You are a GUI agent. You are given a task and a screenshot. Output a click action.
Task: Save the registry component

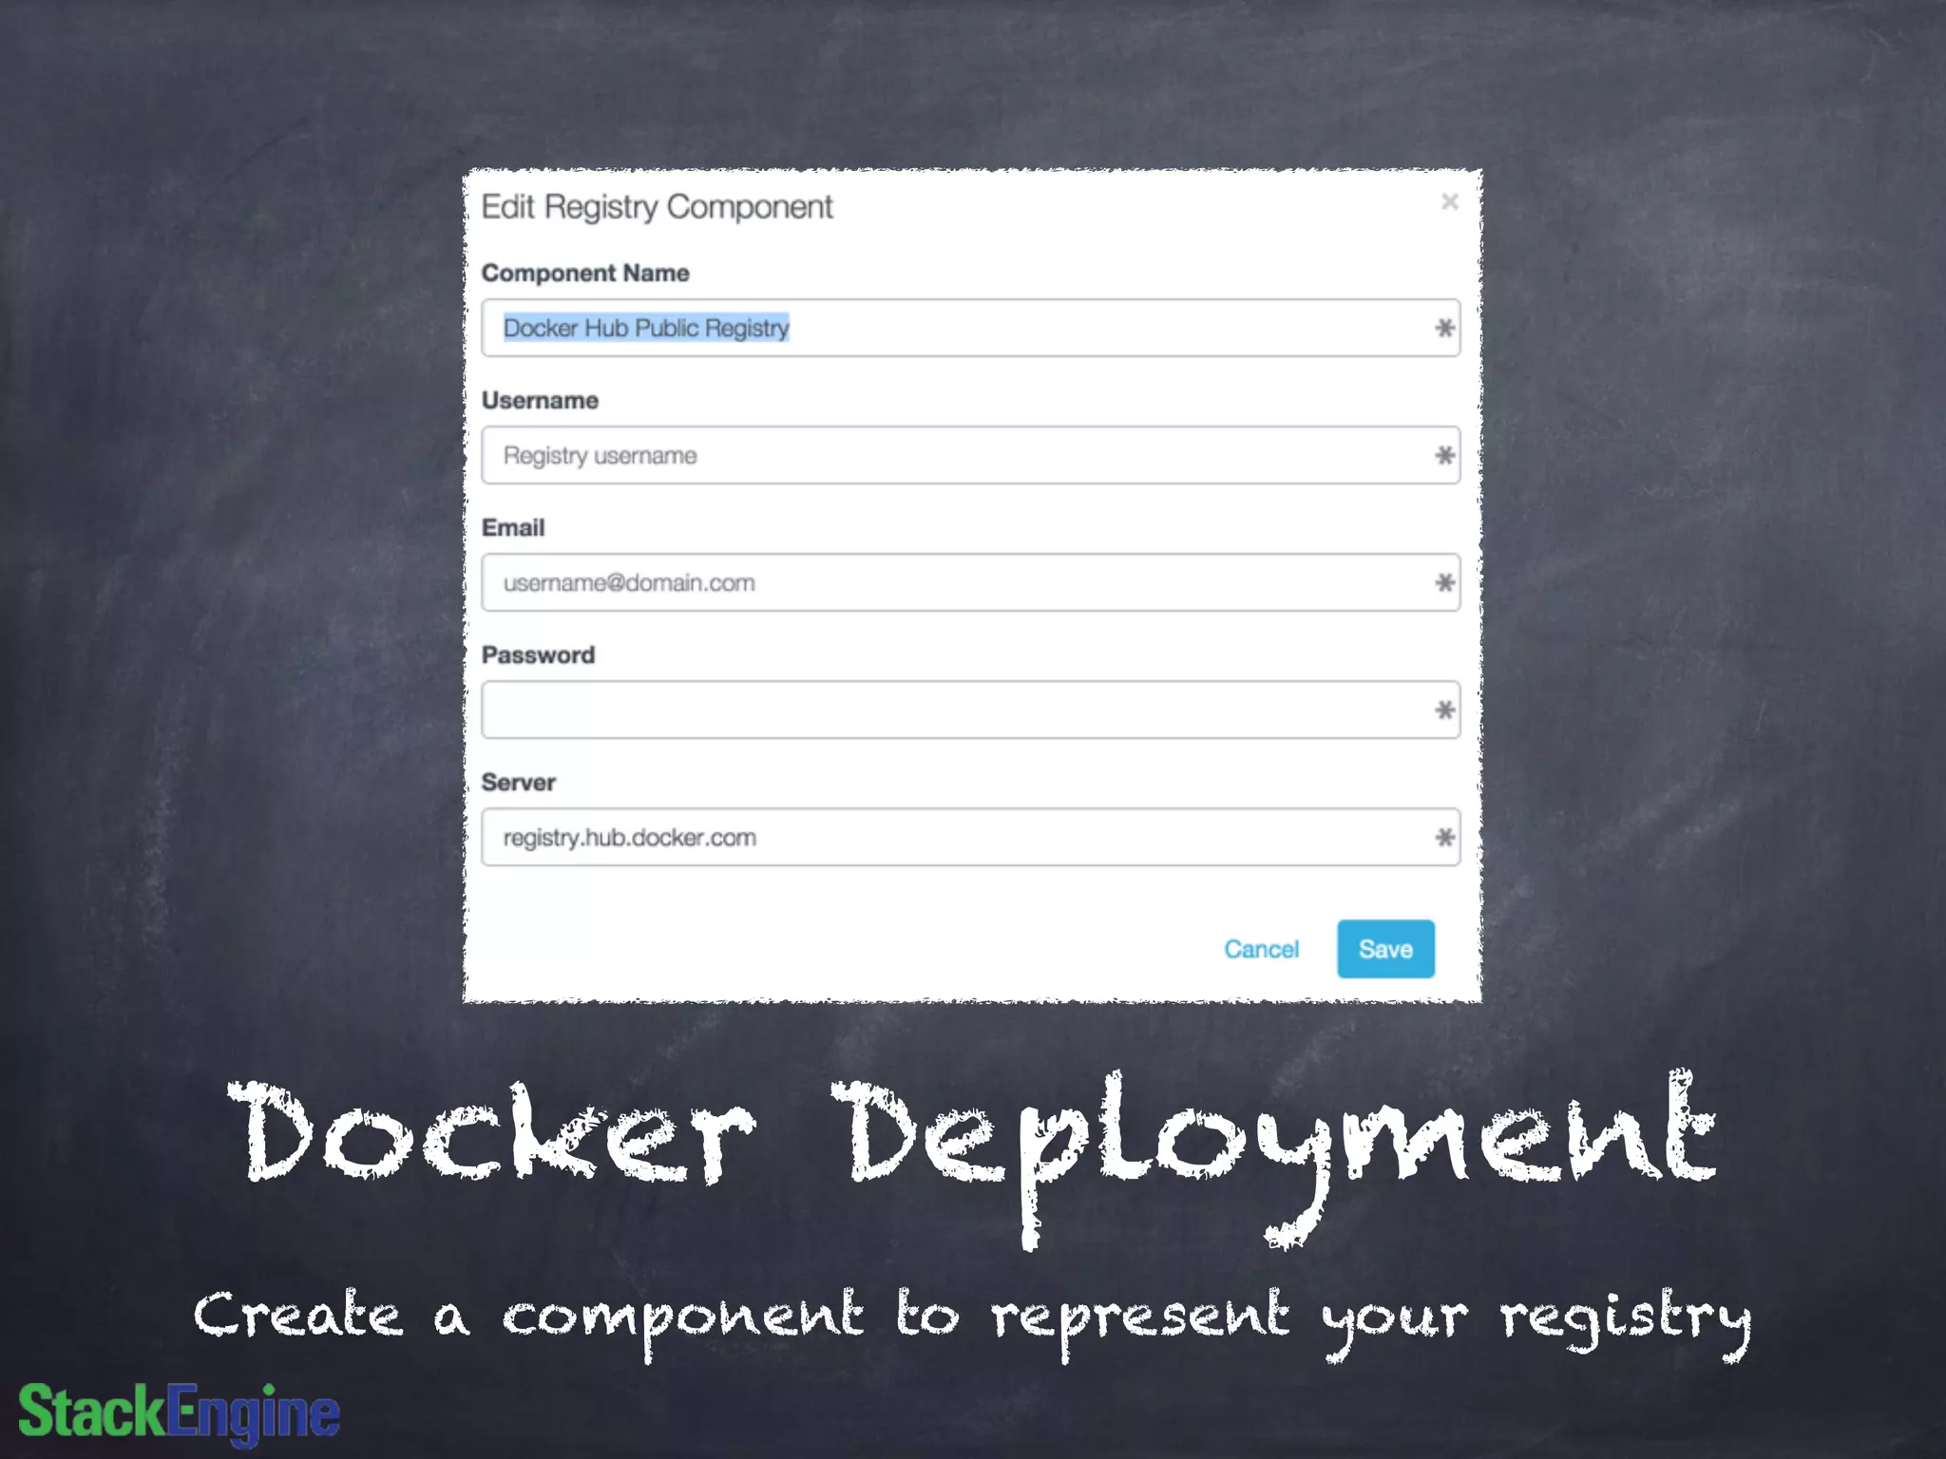[1385, 949]
